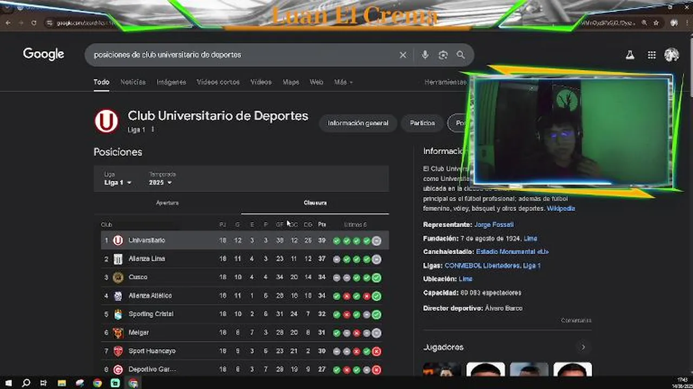The image size is (693, 389).
Task: Click the Cusco team crest in table
Action: pos(117,277)
